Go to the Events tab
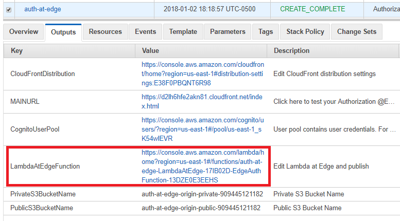Screen dimensions: 400x221 click(x=145, y=31)
